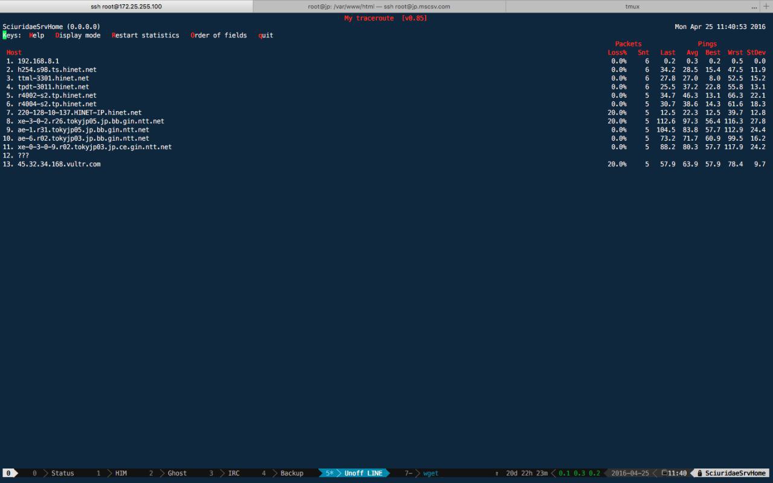
Task: Click the Host column header
Action: [x=14, y=53]
